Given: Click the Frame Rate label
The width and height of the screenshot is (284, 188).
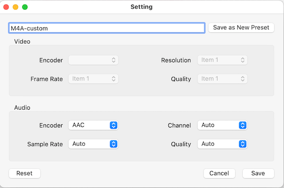Looking at the screenshot, I should tap(46, 79).
